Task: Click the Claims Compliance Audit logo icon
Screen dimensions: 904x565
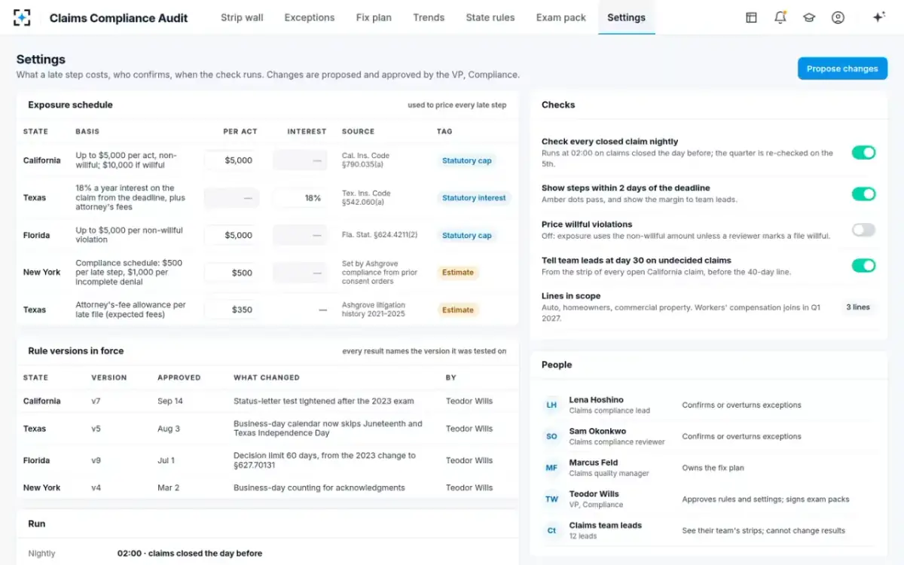Action: [23, 17]
